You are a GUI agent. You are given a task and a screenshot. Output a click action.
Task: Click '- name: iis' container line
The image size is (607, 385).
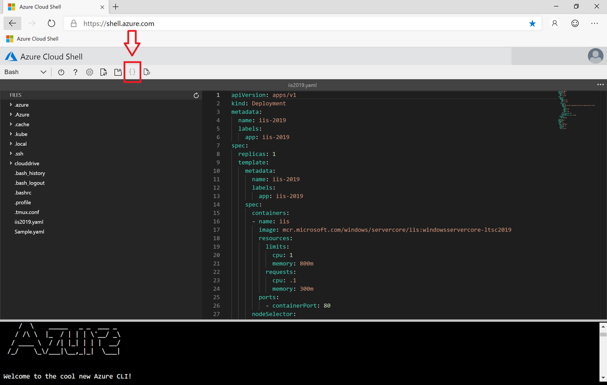[x=270, y=221]
